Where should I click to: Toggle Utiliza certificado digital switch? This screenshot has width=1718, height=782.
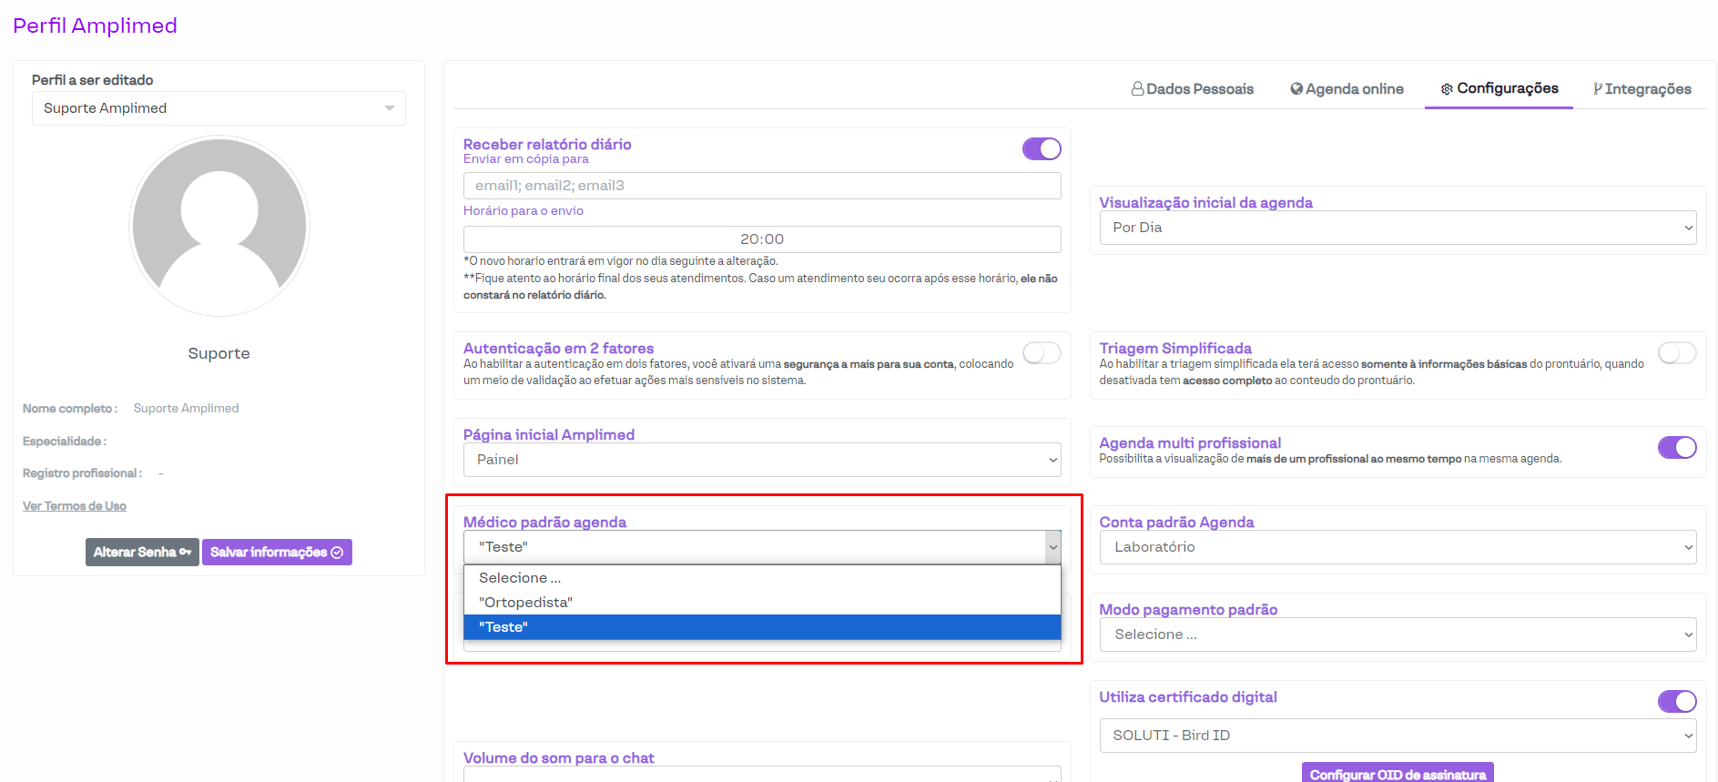point(1676,701)
